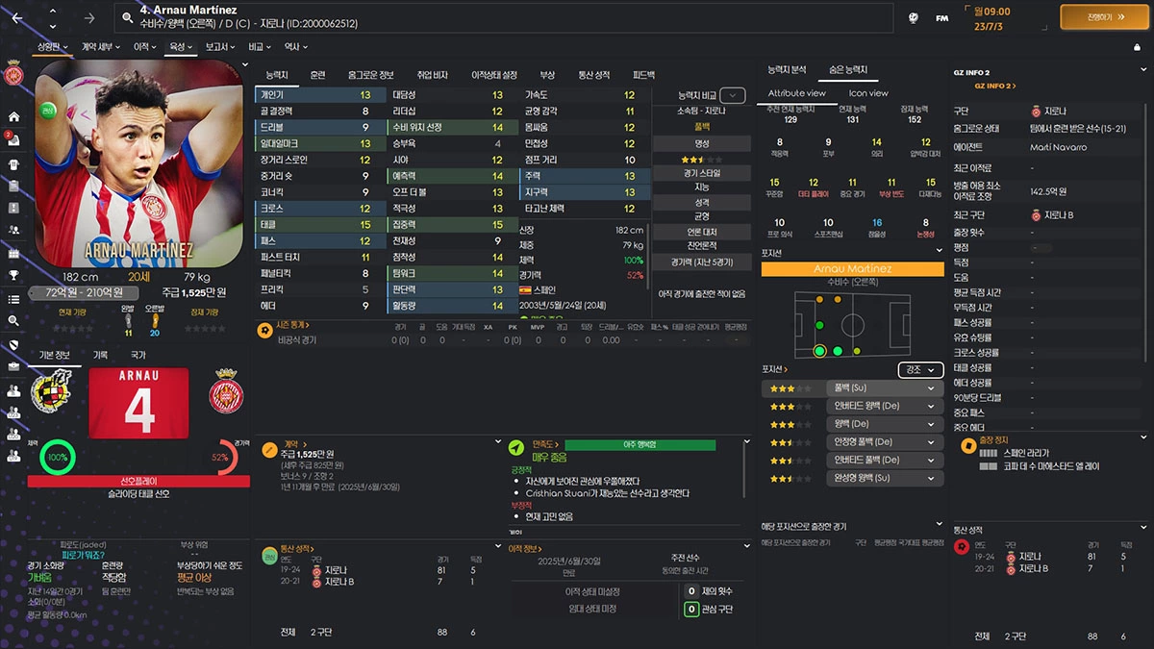Click the FM logo in the top bar
The height and width of the screenshot is (649, 1154).
coord(942,16)
